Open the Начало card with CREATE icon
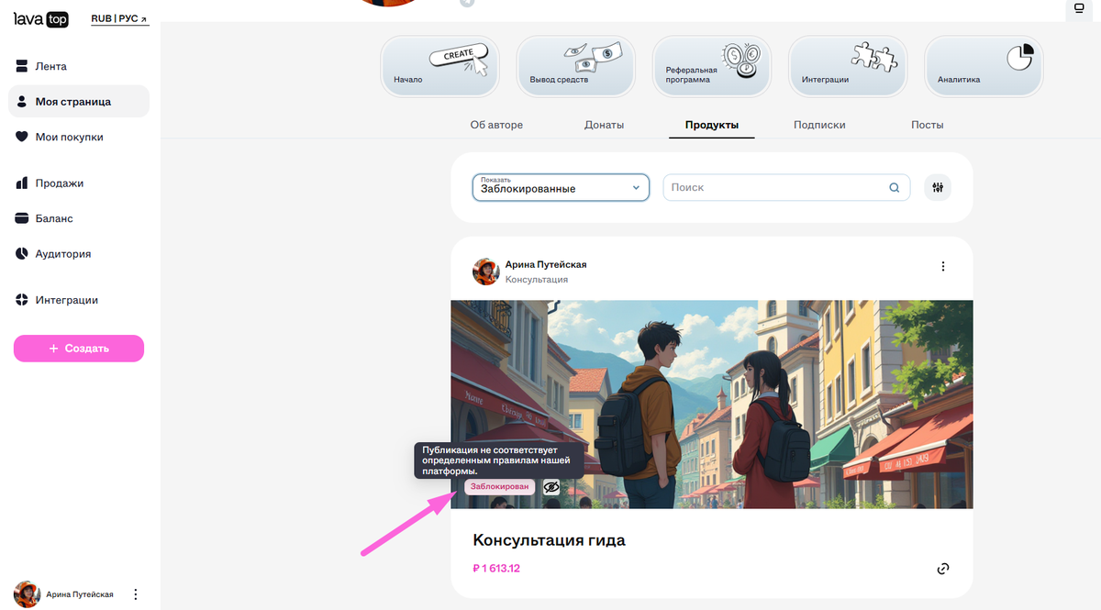 click(439, 66)
